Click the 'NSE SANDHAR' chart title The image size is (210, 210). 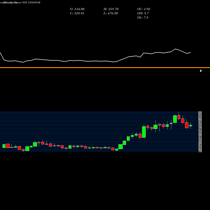click(x=31, y=3)
